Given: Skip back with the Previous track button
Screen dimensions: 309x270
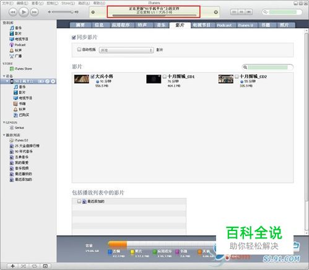Looking at the screenshot, I should 13,12.
